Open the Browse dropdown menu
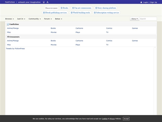162x122 pixels. click(x=10, y=19)
